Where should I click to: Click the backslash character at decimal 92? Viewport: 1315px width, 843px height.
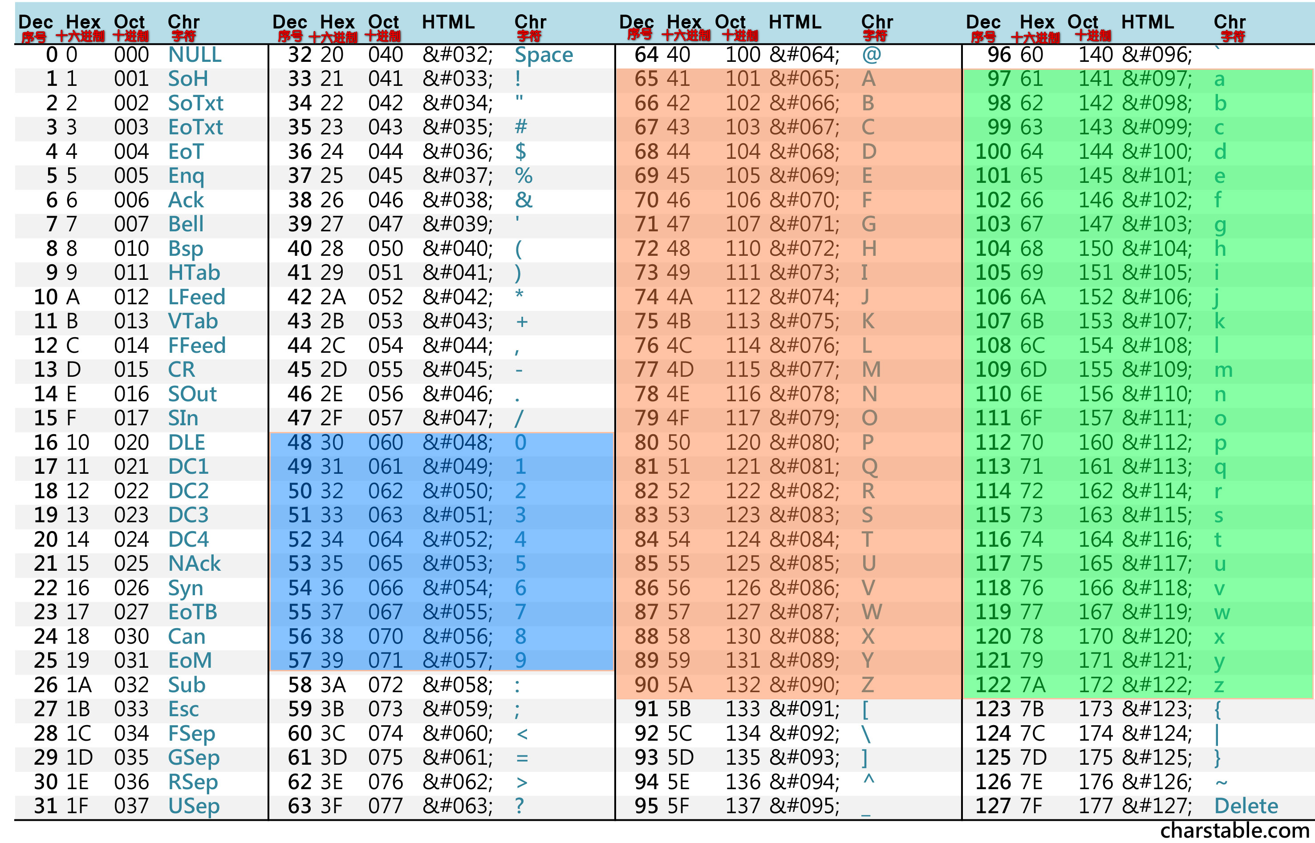coord(866,734)
